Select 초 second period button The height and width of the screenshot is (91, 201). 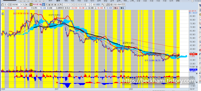[x=58, y=5]
